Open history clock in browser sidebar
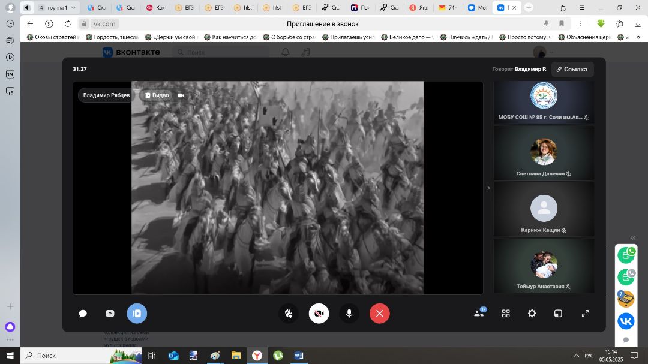648x364 pixels. pos(10,24)
